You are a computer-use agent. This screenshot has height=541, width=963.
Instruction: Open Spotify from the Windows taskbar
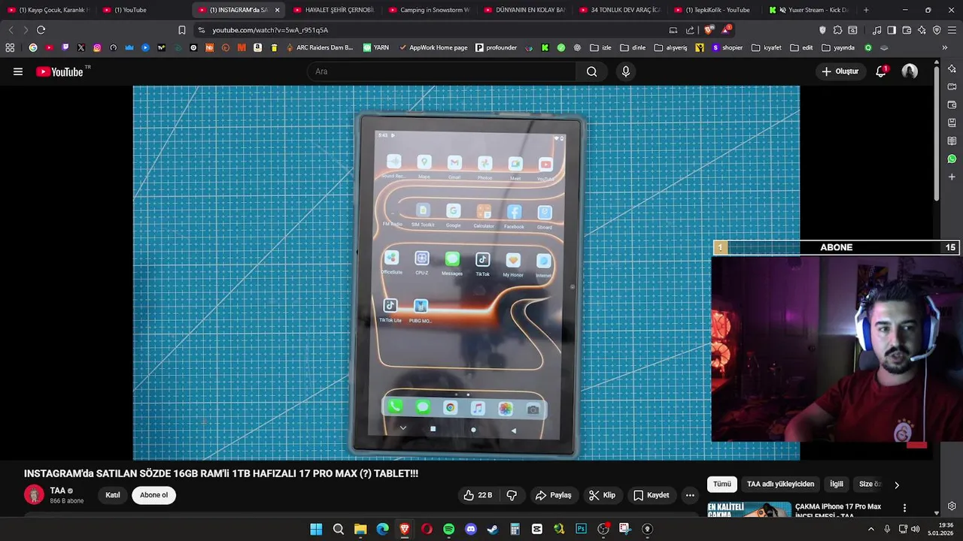click(448, 529)
